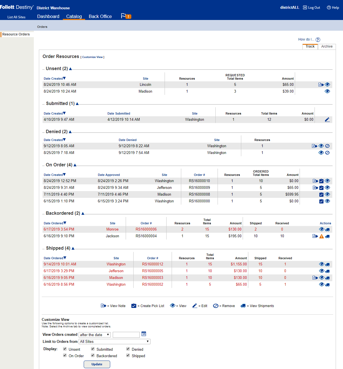Remove order denied 9/12/2019 8:22 AM
The height and width of the screenshot is (369, 343).
(x=327, y=146)
